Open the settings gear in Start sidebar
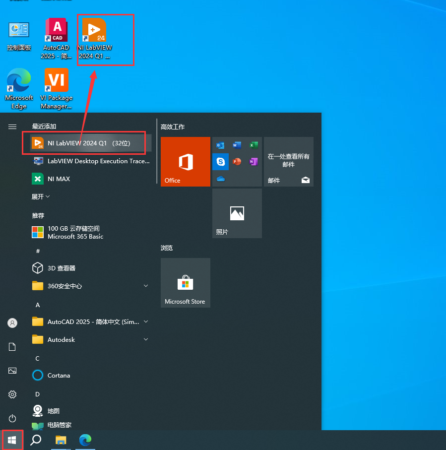446x450 pixels. coord(12,394)
